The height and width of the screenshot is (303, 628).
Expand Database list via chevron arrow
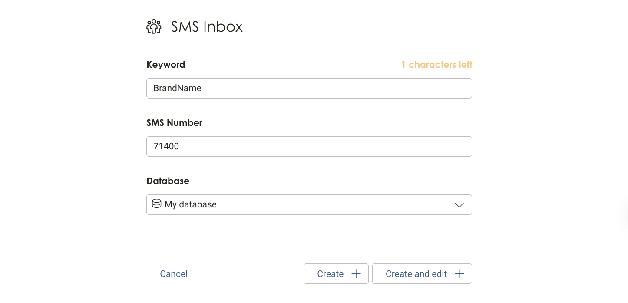459,205
